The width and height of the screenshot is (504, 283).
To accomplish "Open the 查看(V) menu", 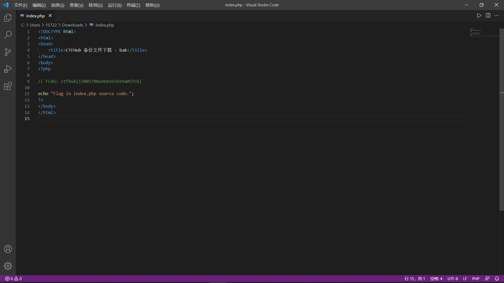I will click(x=76, y=5).
